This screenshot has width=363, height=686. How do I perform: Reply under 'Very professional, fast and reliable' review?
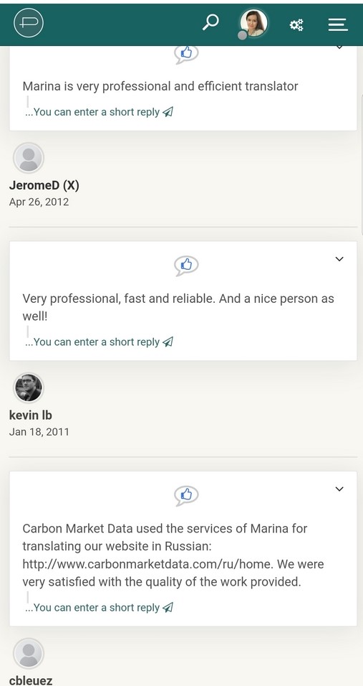[x=99, y=342]
